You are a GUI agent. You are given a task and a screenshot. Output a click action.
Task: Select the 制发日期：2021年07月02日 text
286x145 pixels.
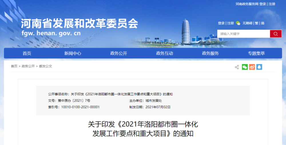click(x=150, y=107)
